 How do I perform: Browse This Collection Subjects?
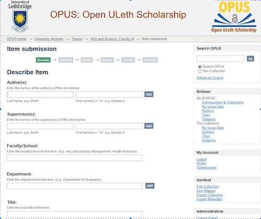209,140
